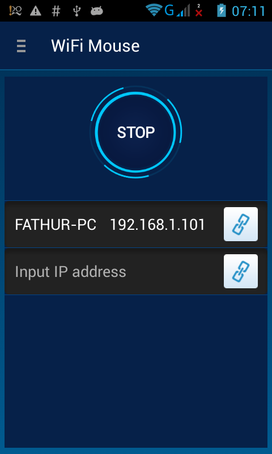Viewport: 272px width, 454px height.
Task: Tap the Wi-Fi signal status icon
Action: [154, 10]
